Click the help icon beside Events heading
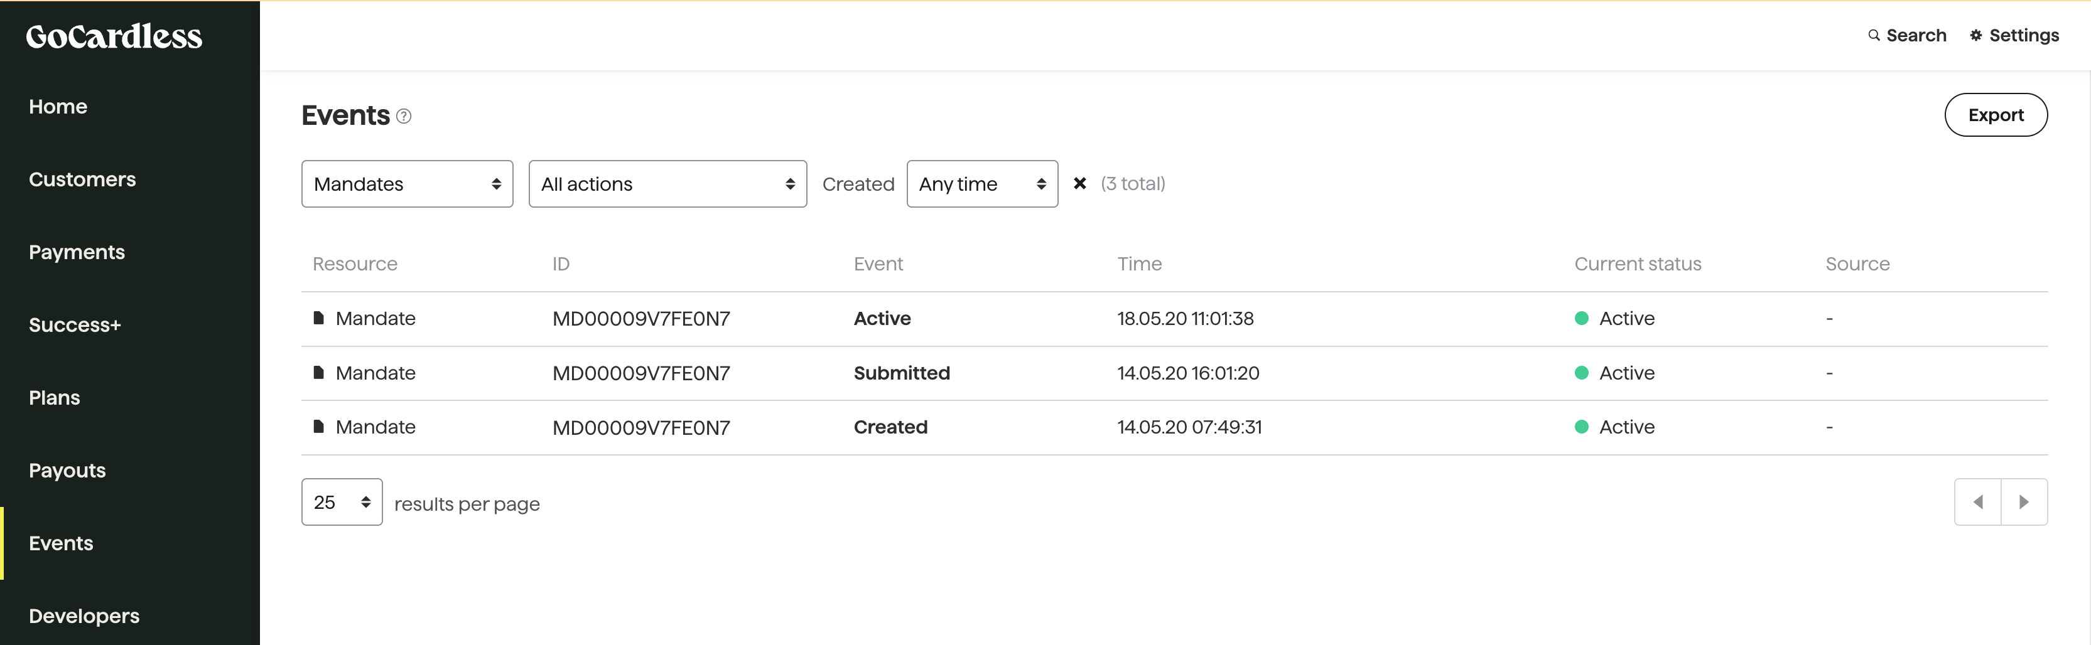Viewport: 2091px width, 645px height. (403, 116)
